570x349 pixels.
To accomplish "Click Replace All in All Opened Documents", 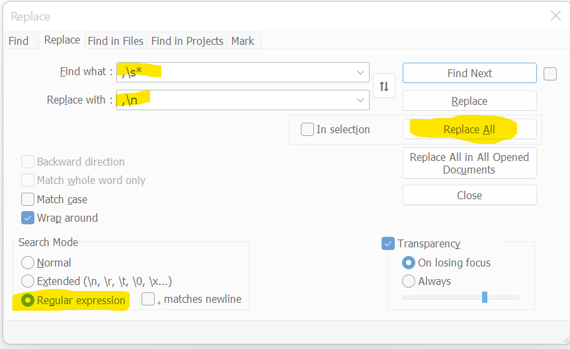I will click(x=469, y=163).
